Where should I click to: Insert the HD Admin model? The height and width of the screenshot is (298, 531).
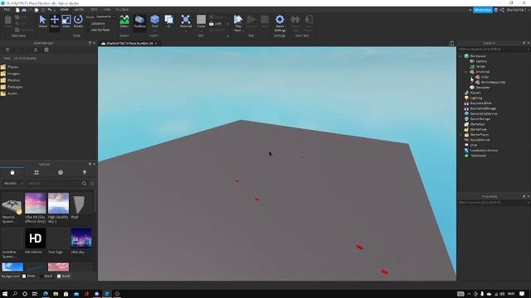(35, 238)
